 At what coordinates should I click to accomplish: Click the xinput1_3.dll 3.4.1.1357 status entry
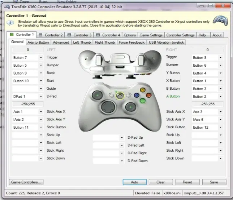pos(204,193)
